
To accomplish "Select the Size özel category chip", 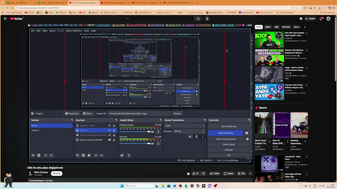I will click(286, 27).
